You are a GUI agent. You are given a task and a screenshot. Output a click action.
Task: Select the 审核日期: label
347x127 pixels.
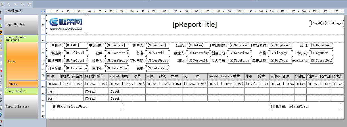[x=56, y=60]
